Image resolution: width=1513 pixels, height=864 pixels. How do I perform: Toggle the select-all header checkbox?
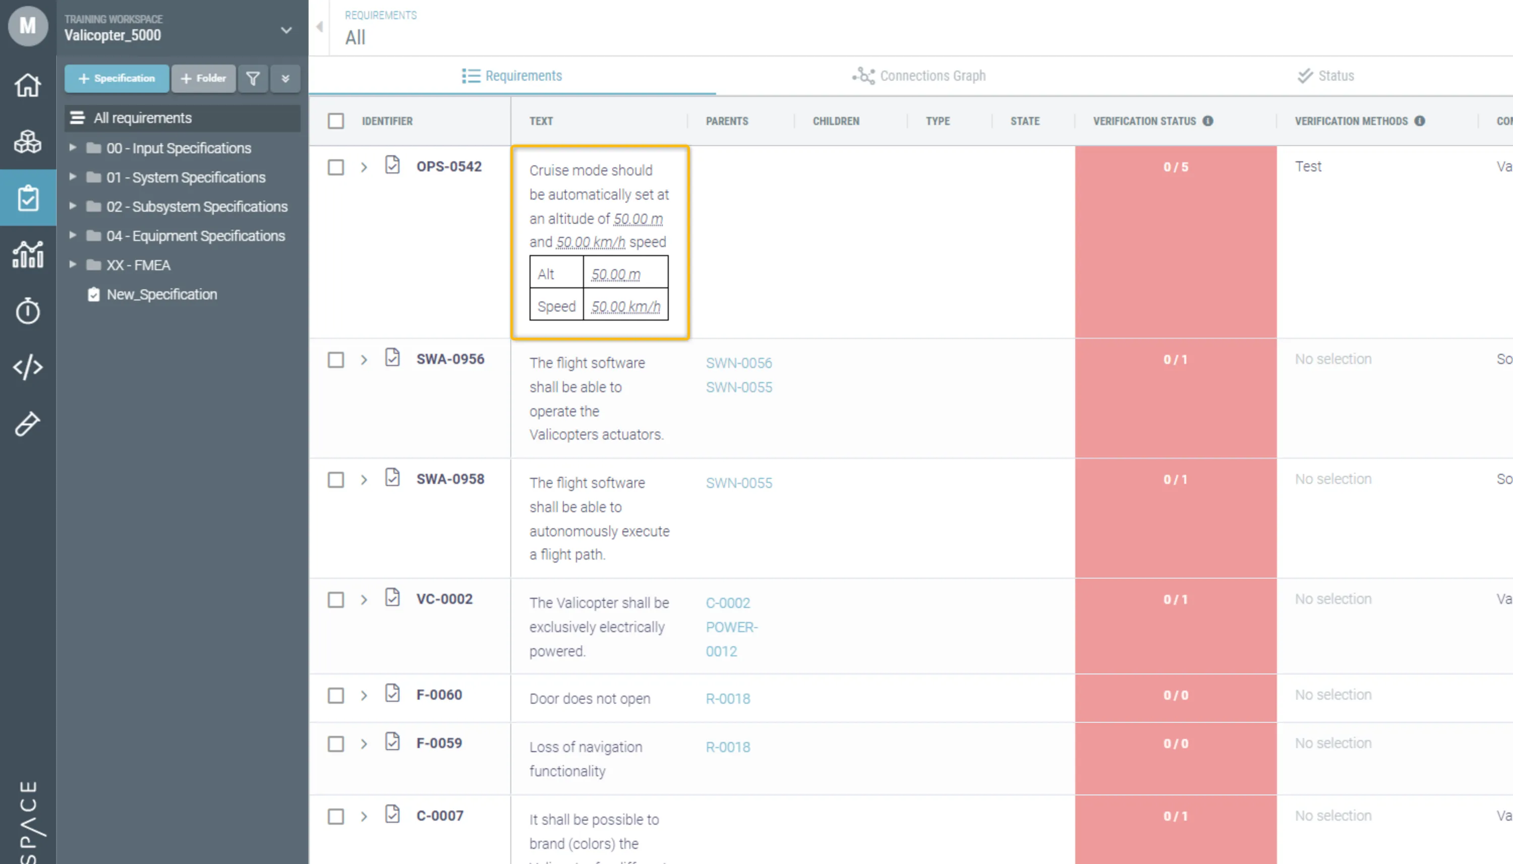pyautogui.click(x=336, y=121)
